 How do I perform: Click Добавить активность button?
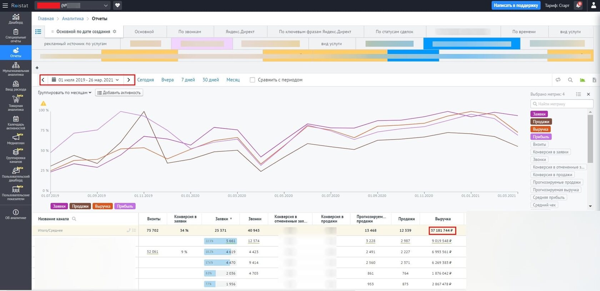click(x=119, y=92)
